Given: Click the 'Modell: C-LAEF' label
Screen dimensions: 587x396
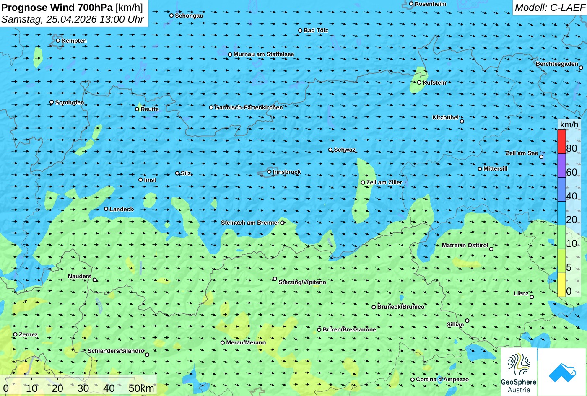Looking at the screenshot, I should (x=549, y=7).
